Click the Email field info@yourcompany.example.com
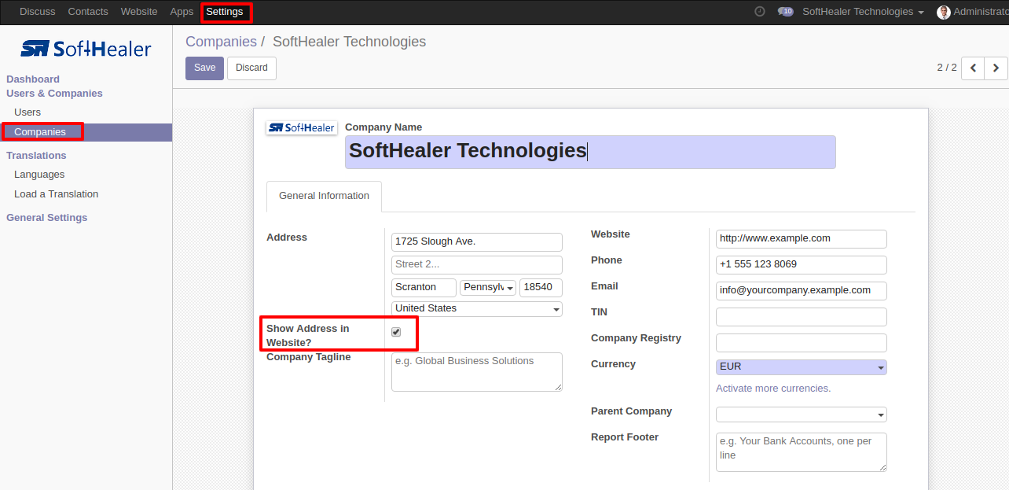 coord(802,291)
